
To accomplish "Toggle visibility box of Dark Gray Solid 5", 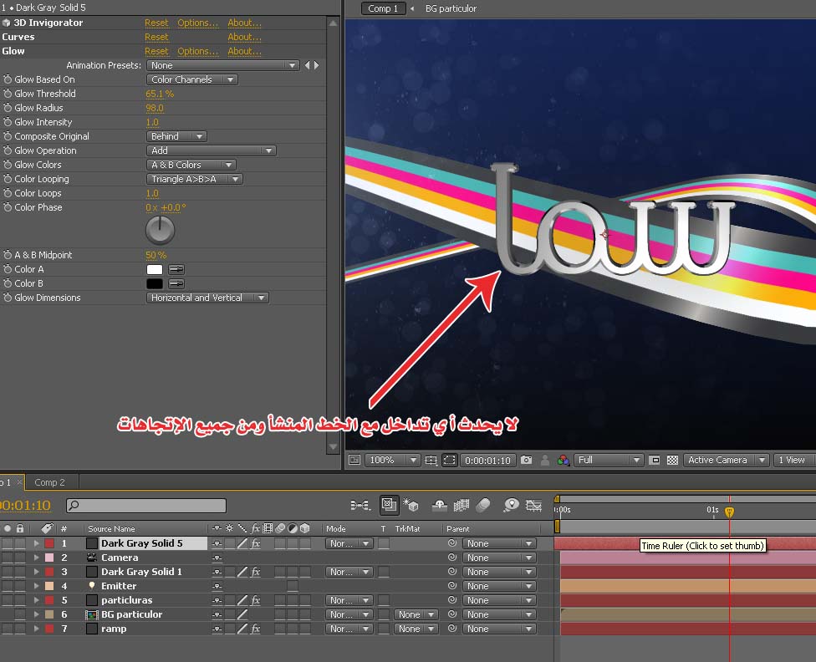I will tap(8, 543).
